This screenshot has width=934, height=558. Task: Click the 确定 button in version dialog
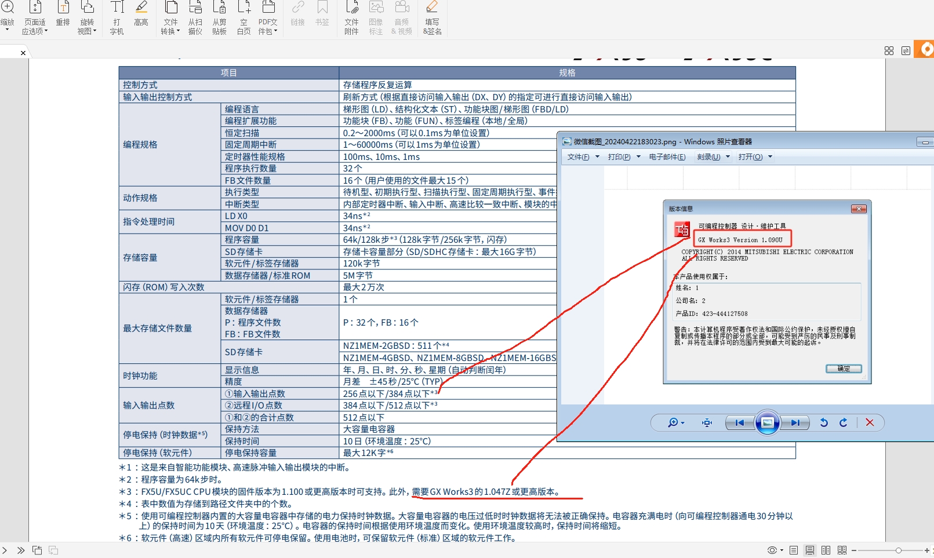click(844, 369)
